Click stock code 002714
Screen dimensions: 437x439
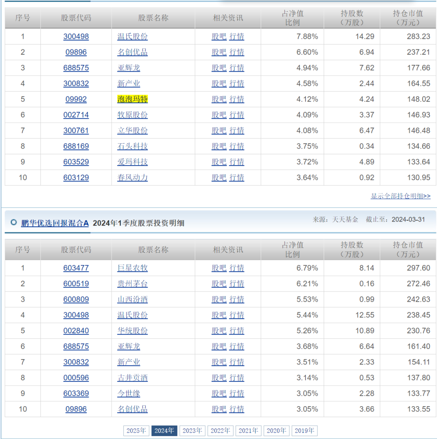tap(76, 115)
